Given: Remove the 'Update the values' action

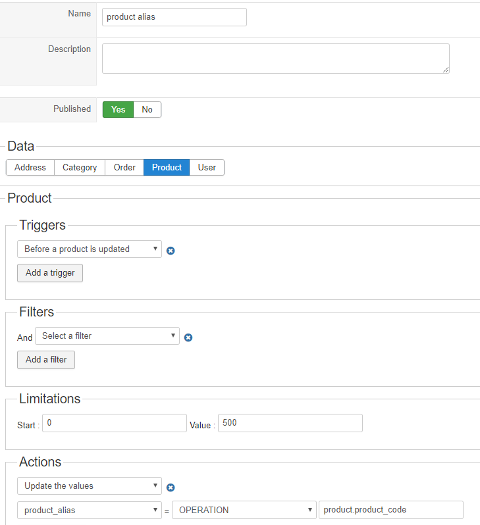Looking at the screenshot, I should click(171, 488).
